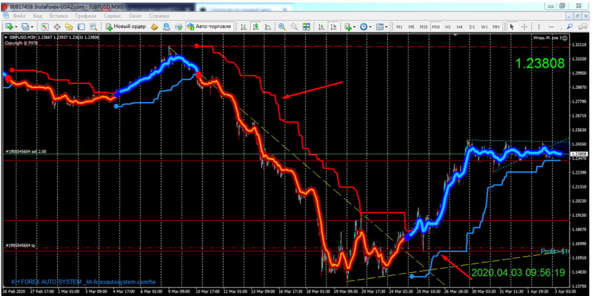Select the arrow Cursor tool
593x296 pixels.
coord(512,26)
